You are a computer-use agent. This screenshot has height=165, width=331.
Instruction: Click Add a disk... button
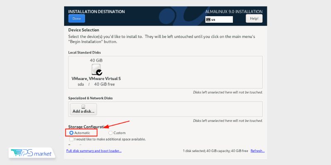coord(84,109)
